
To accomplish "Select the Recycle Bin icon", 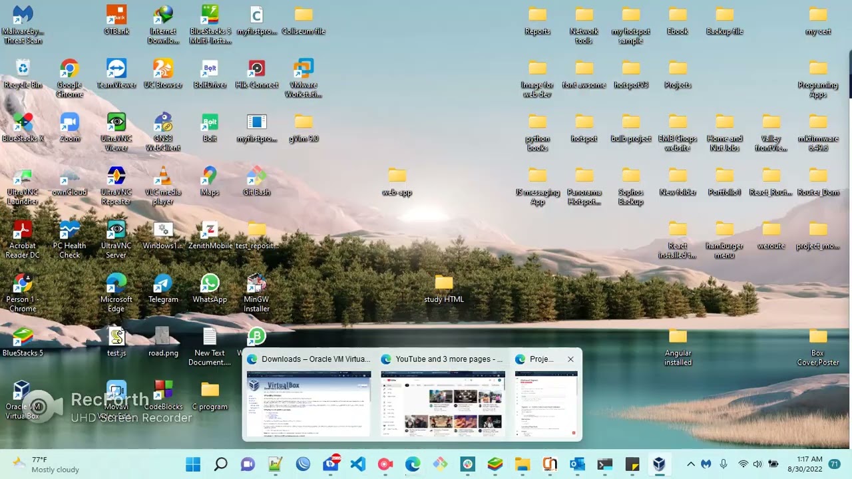I will [x=23, y=74].
